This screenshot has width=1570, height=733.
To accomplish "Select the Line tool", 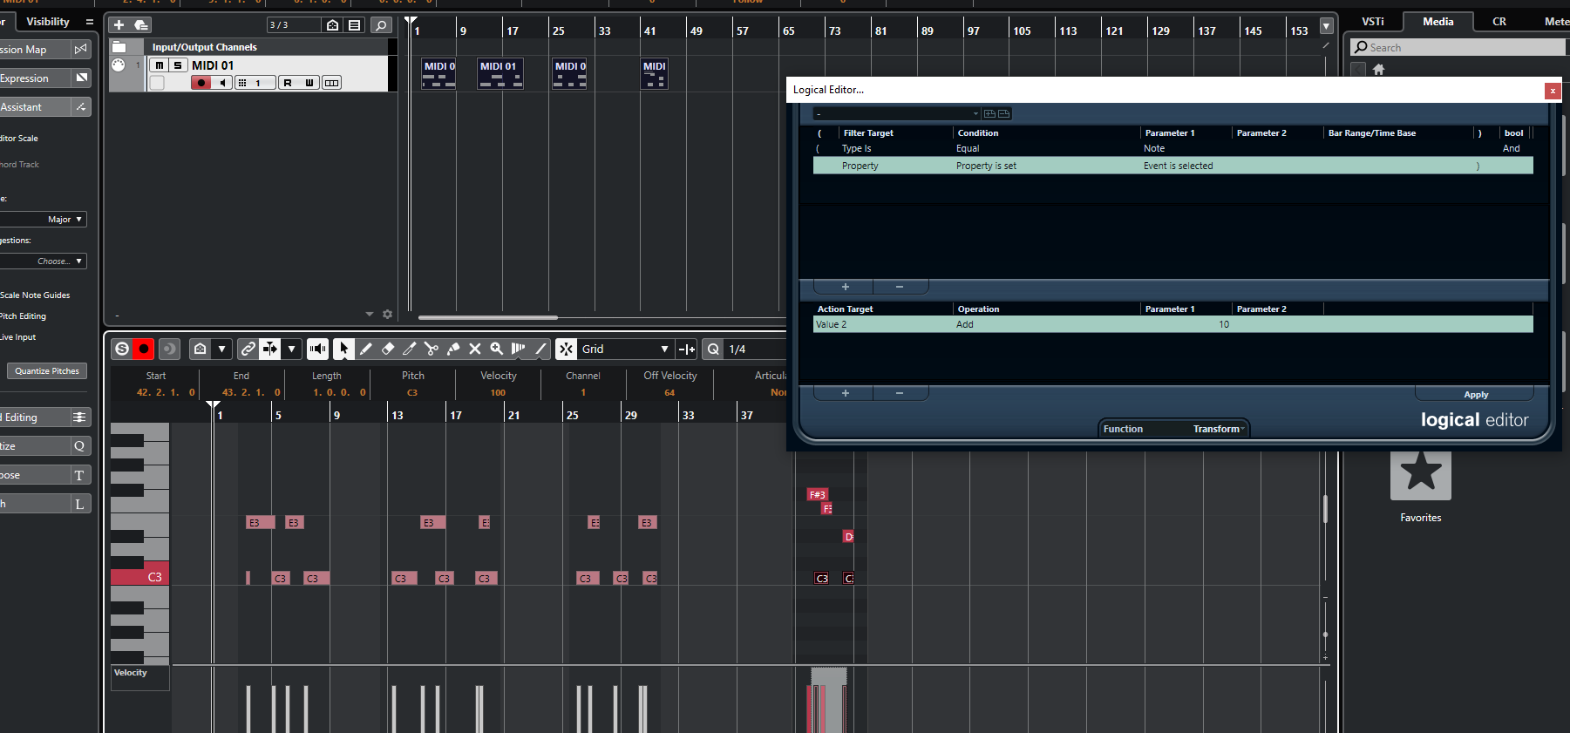I will click(x=540, y=349).
